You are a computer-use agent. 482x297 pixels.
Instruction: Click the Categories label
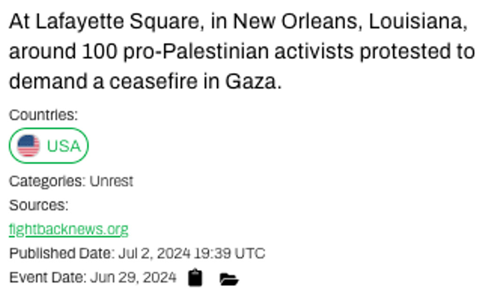(48, 181)
